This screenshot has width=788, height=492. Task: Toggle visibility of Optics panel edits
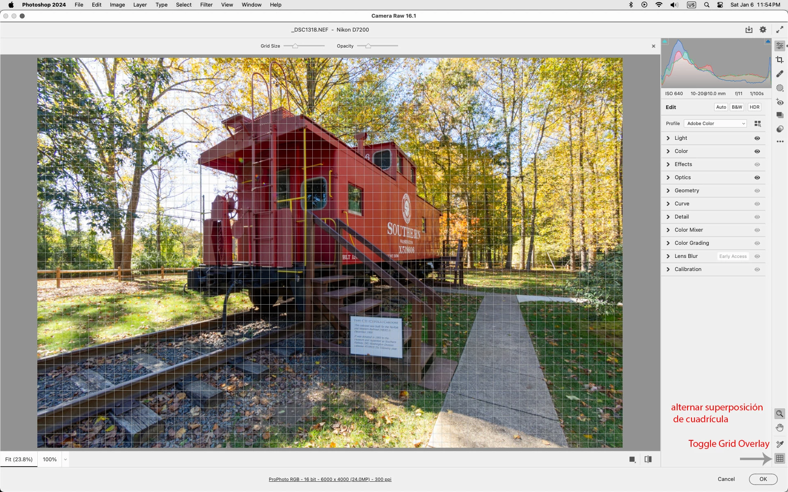(x=757, y=178)
